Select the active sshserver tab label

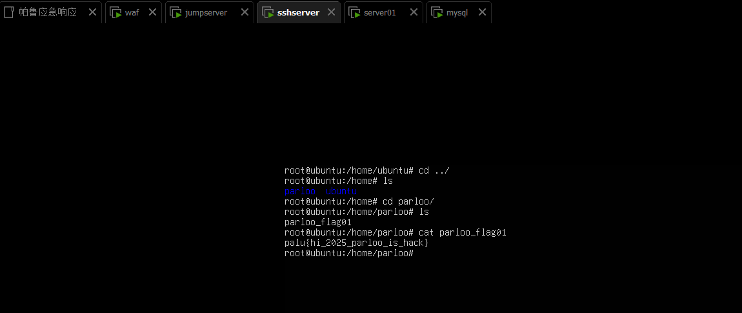point(298,12)
